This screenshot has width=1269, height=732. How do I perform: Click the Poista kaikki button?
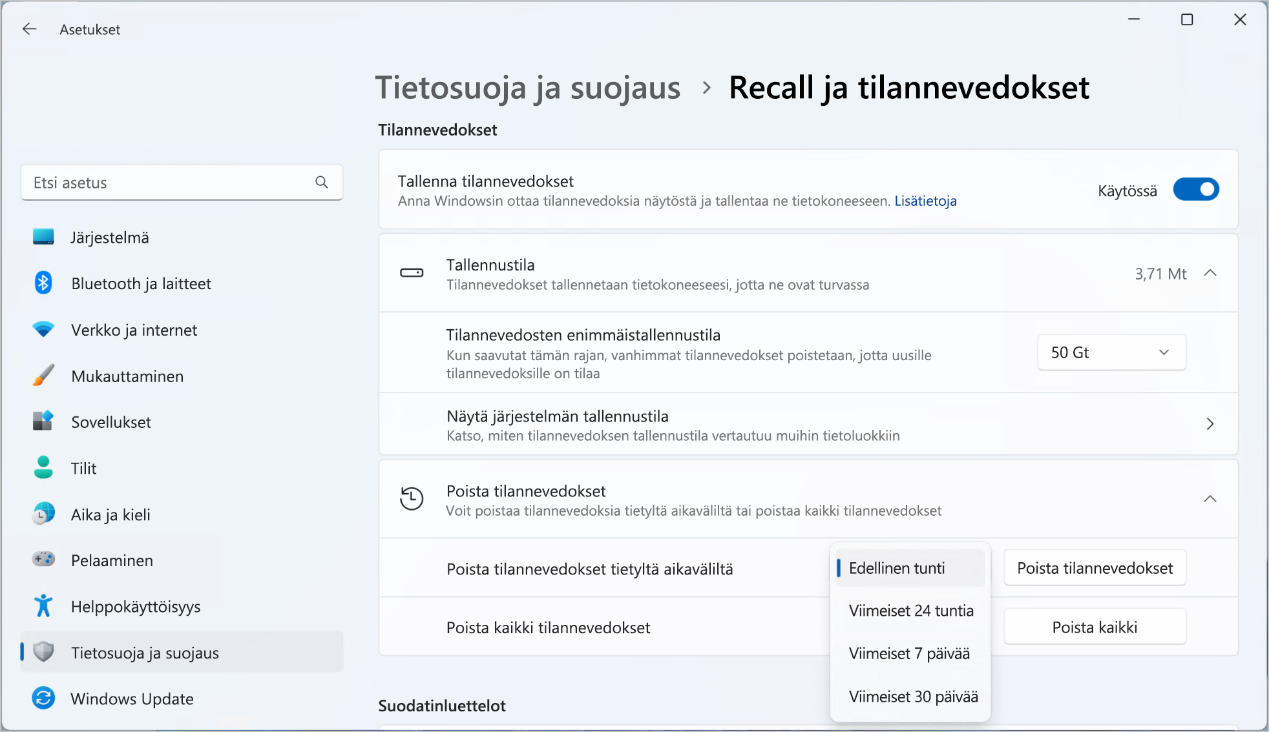tap(1095, 627)
